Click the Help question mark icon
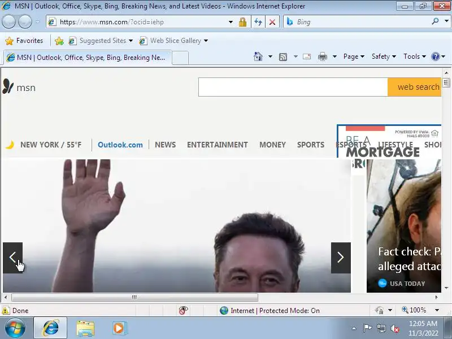452x339 pixels. click(x=435, y=56)
